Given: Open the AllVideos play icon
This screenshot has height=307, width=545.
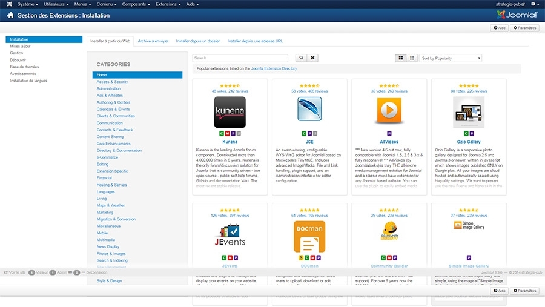Looking at the screenshot, I should (389, 111).
